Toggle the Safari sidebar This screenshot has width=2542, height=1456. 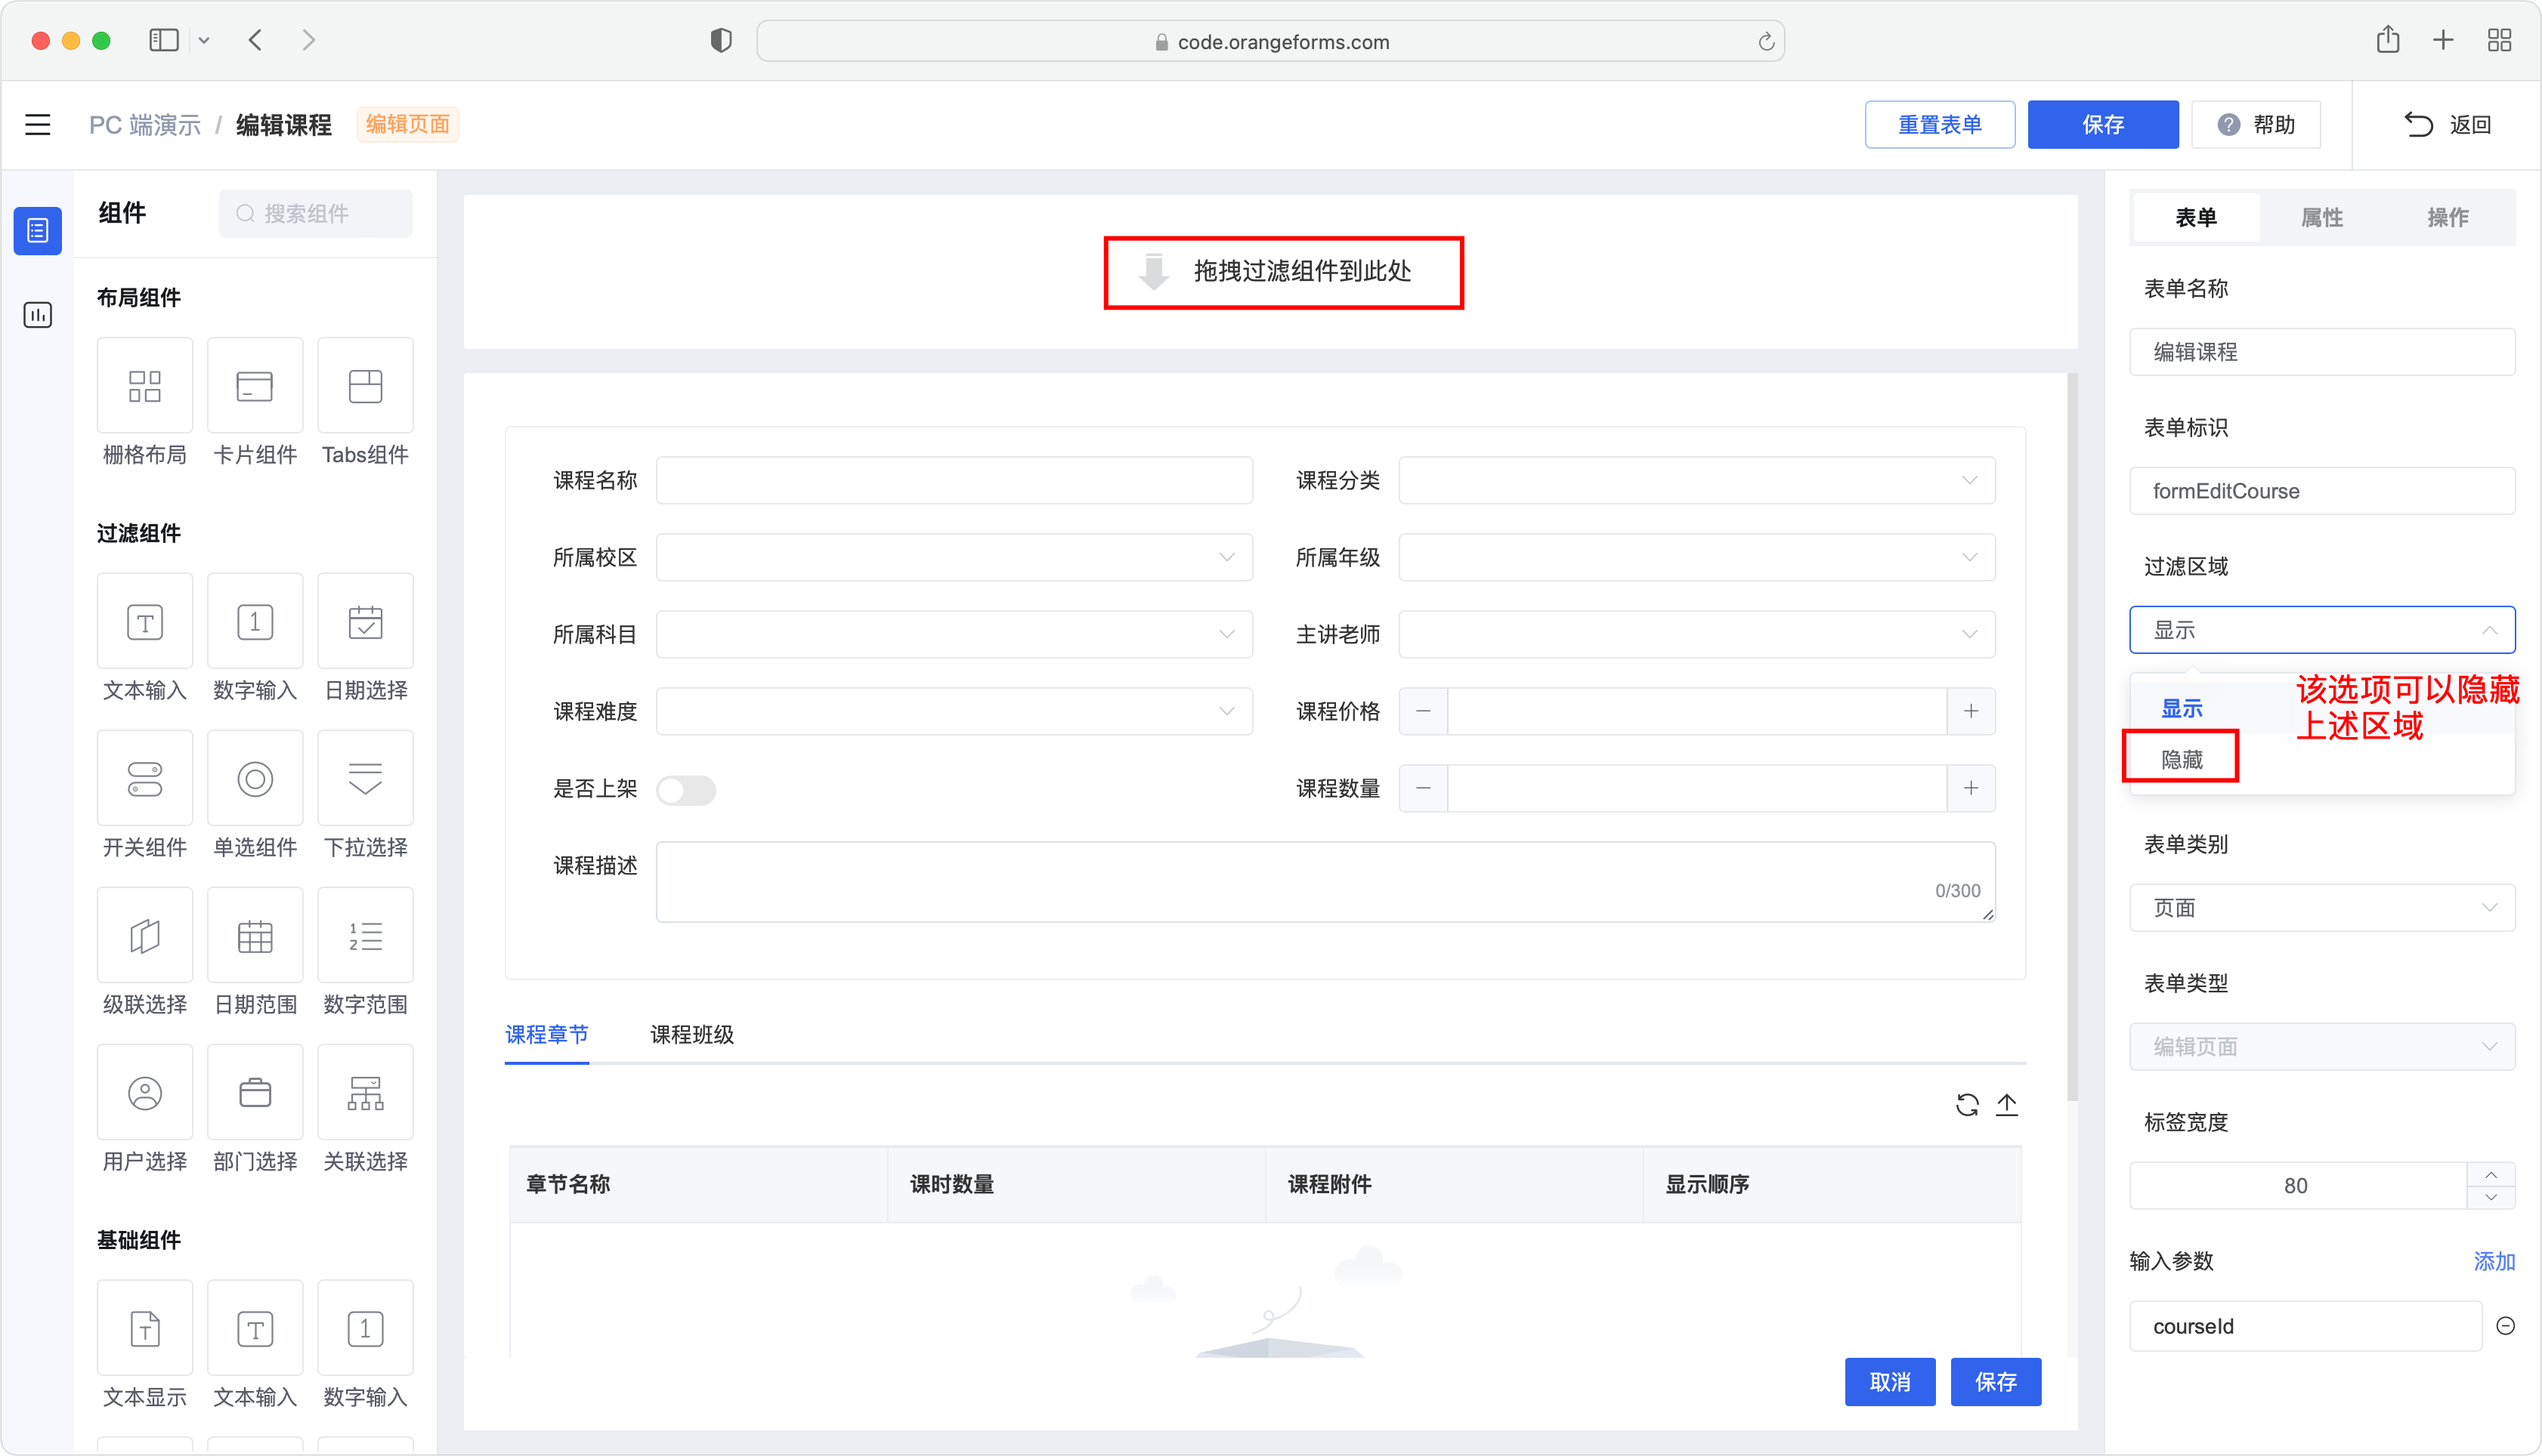pyautogui.click(x=163, y=40)
